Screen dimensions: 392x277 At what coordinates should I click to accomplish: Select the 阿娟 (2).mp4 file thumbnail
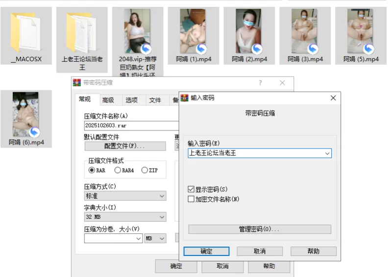pos(248,31)
